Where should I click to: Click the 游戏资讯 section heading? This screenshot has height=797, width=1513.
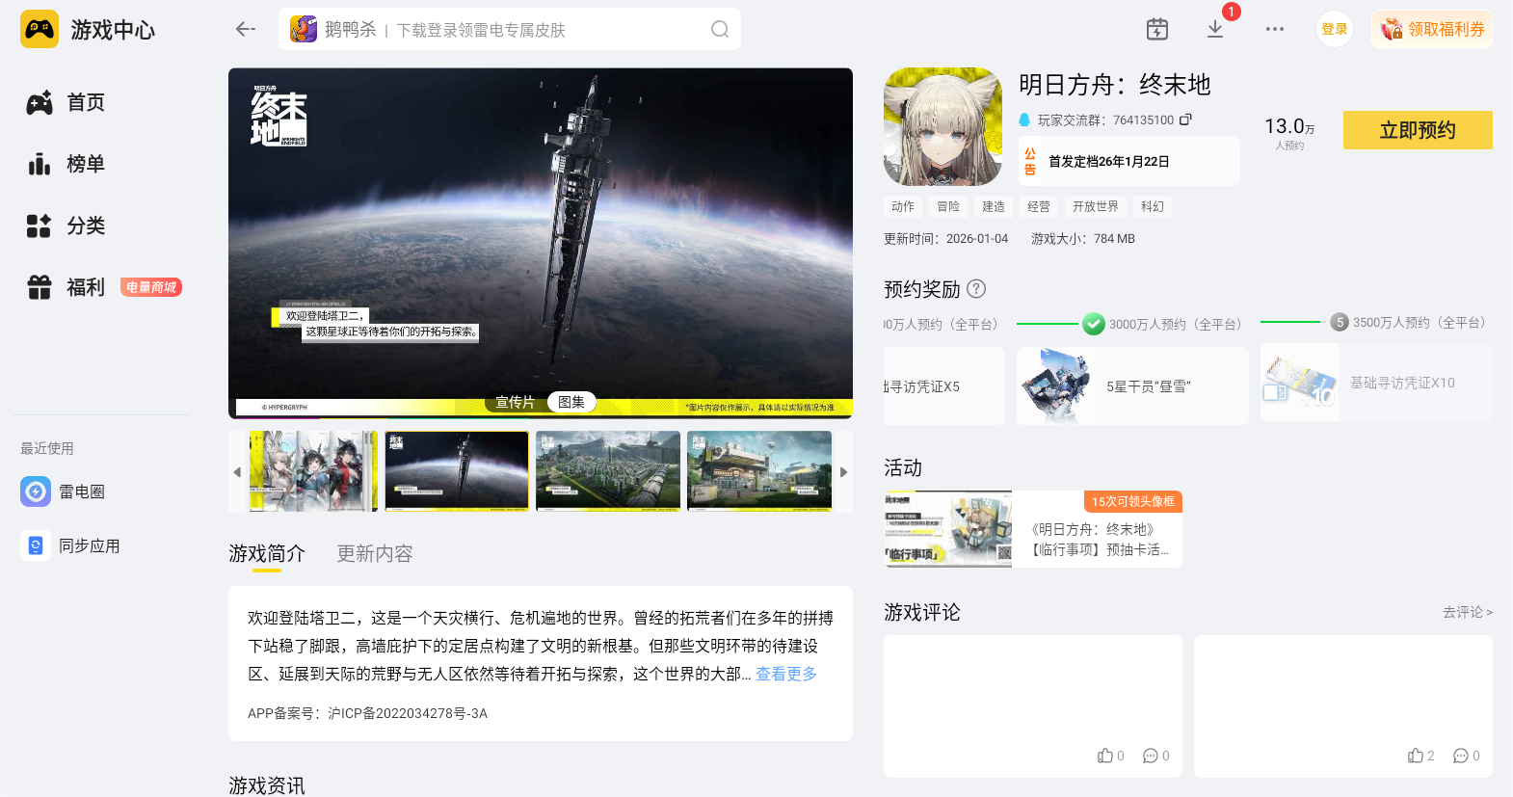(x=267, y=785)
